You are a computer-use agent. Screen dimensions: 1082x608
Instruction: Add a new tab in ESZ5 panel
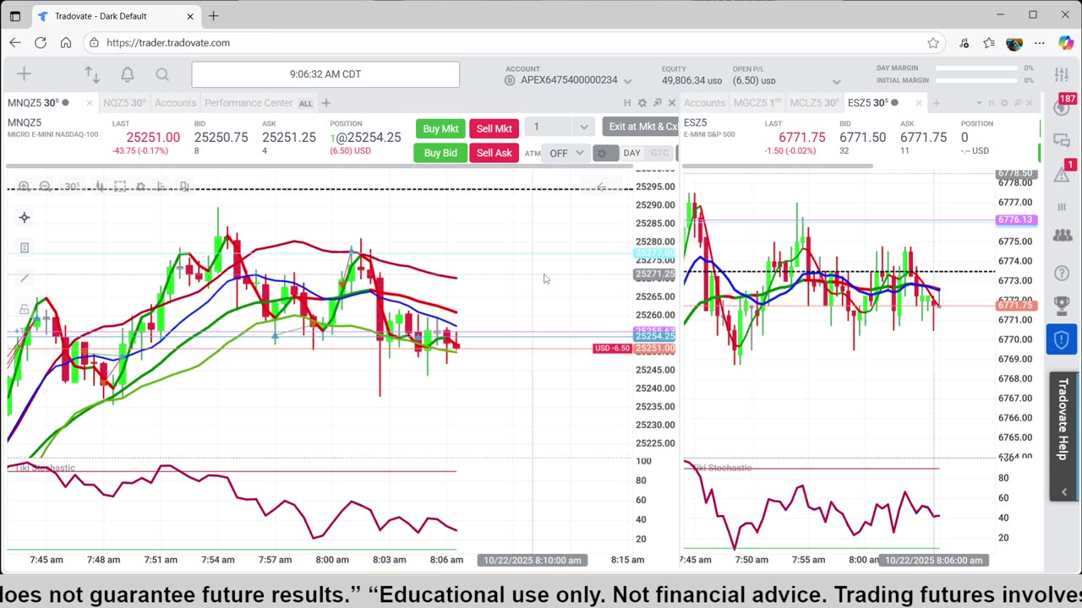tap(936, 103)
